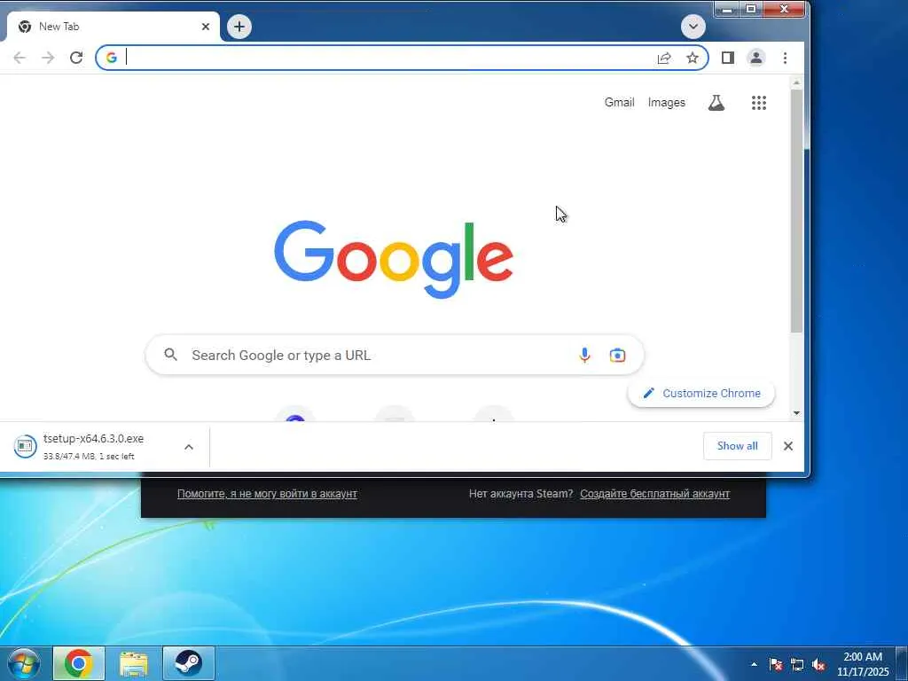
Task: Open the Windows Start menu
Action: click(x=24, y=663)
